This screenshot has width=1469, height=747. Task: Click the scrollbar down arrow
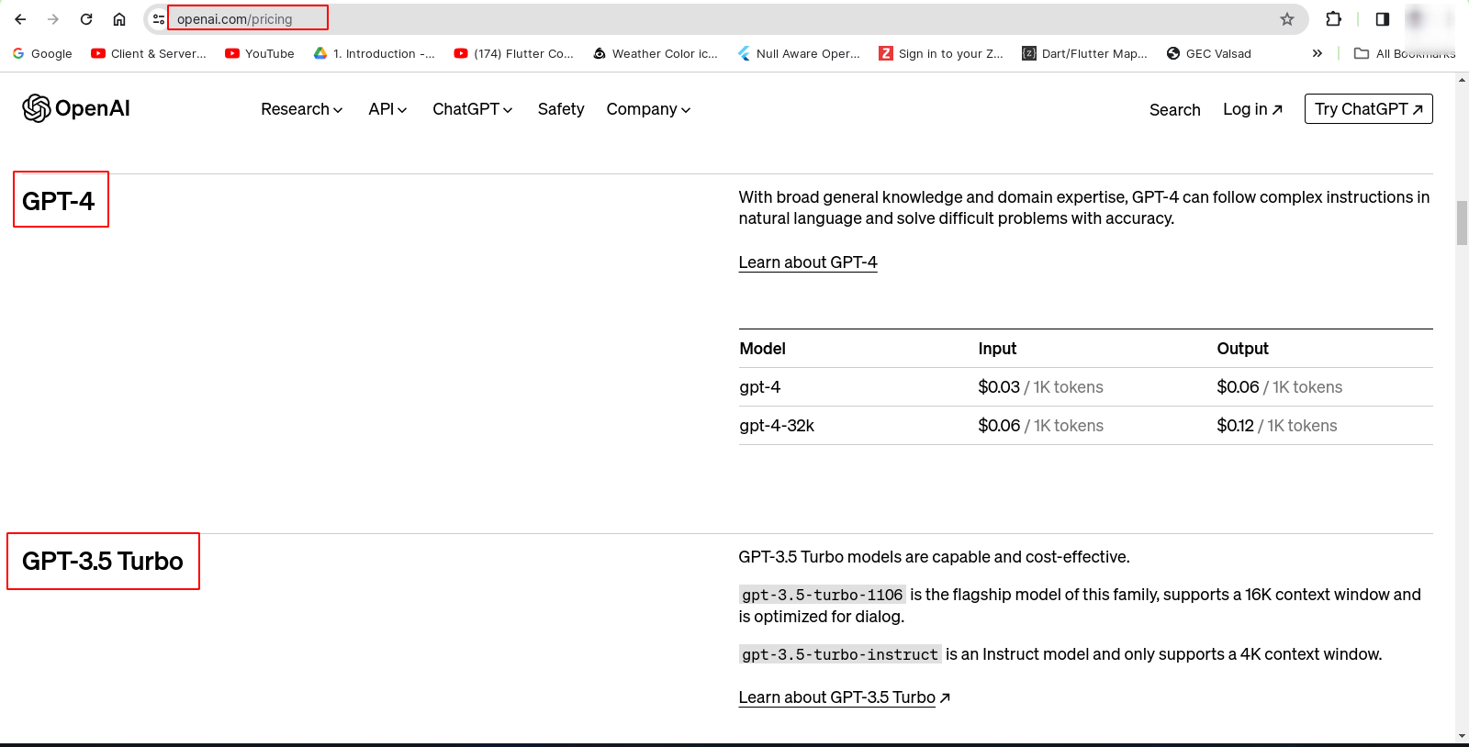[1462, 736]
